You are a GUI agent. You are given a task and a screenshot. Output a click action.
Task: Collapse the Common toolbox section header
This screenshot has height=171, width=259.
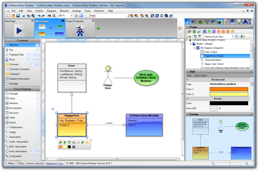(22, 40)
